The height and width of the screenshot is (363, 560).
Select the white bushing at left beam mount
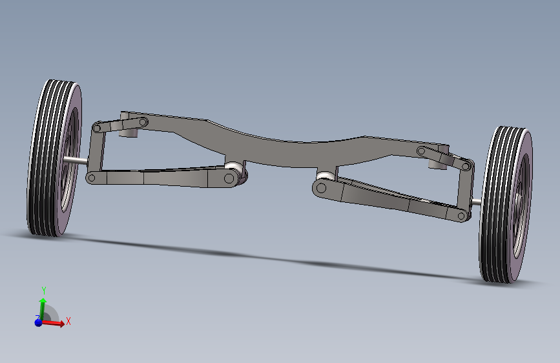234,167
